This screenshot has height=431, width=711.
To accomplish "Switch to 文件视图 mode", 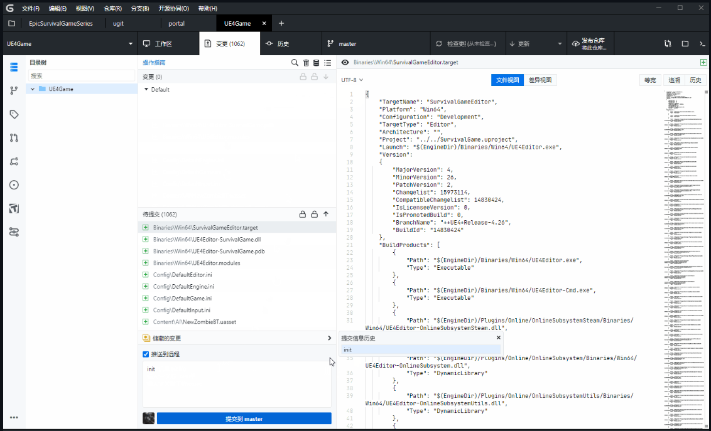I will pyautogui.click(x=507, y=80).
